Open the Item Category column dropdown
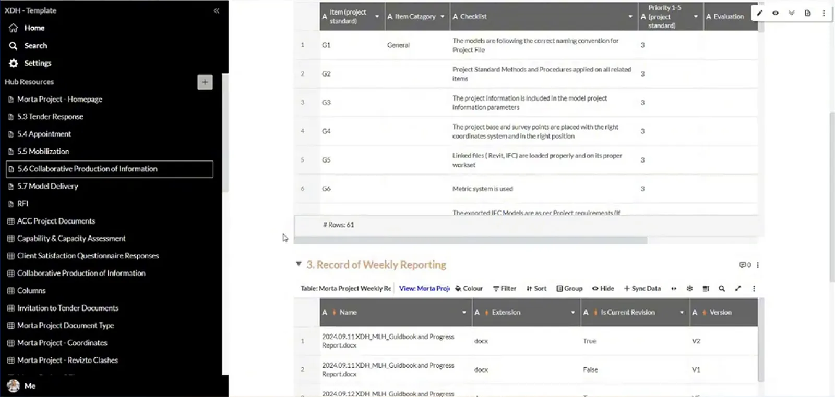The width and height of the screenshot is (835, 397). click(x=442, y=17)
